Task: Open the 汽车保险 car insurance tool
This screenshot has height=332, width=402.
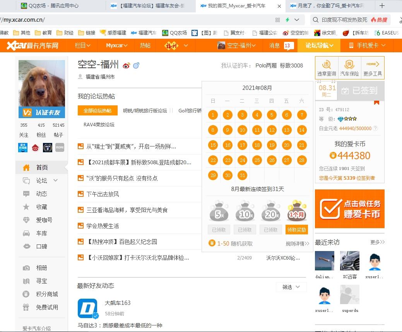Action: tap(349, 68)
